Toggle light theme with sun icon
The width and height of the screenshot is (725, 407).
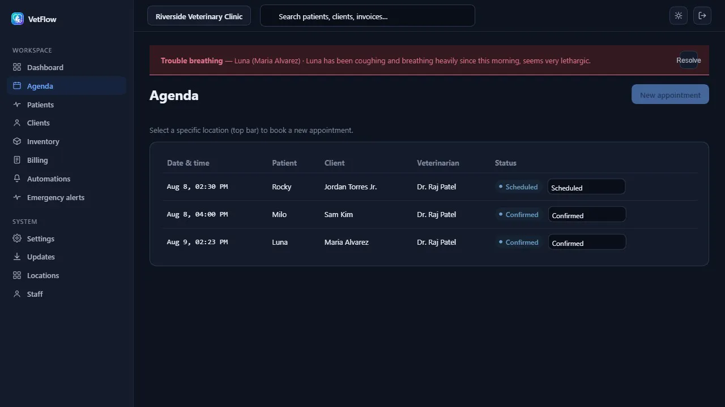tap(679, 16)
